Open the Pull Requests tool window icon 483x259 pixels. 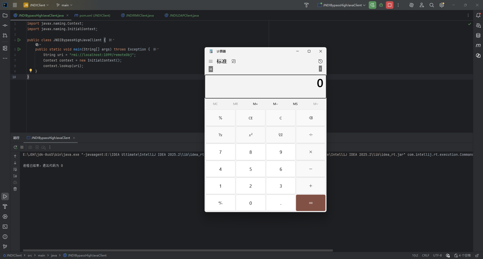5,35
